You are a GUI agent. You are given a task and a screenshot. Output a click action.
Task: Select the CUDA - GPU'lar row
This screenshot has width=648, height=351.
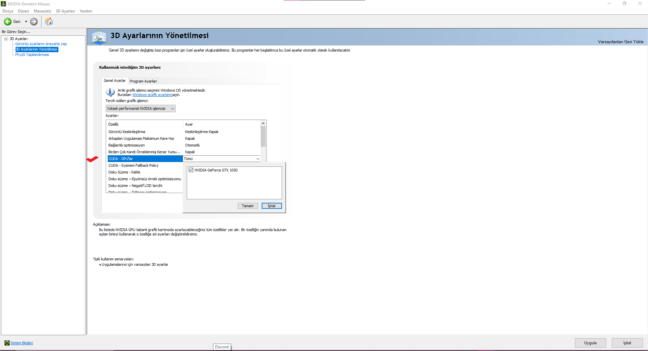(x=145, y=159)
